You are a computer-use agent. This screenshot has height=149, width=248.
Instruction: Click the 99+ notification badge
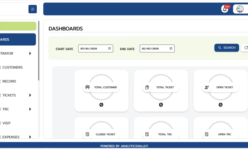tap(227, 7)
